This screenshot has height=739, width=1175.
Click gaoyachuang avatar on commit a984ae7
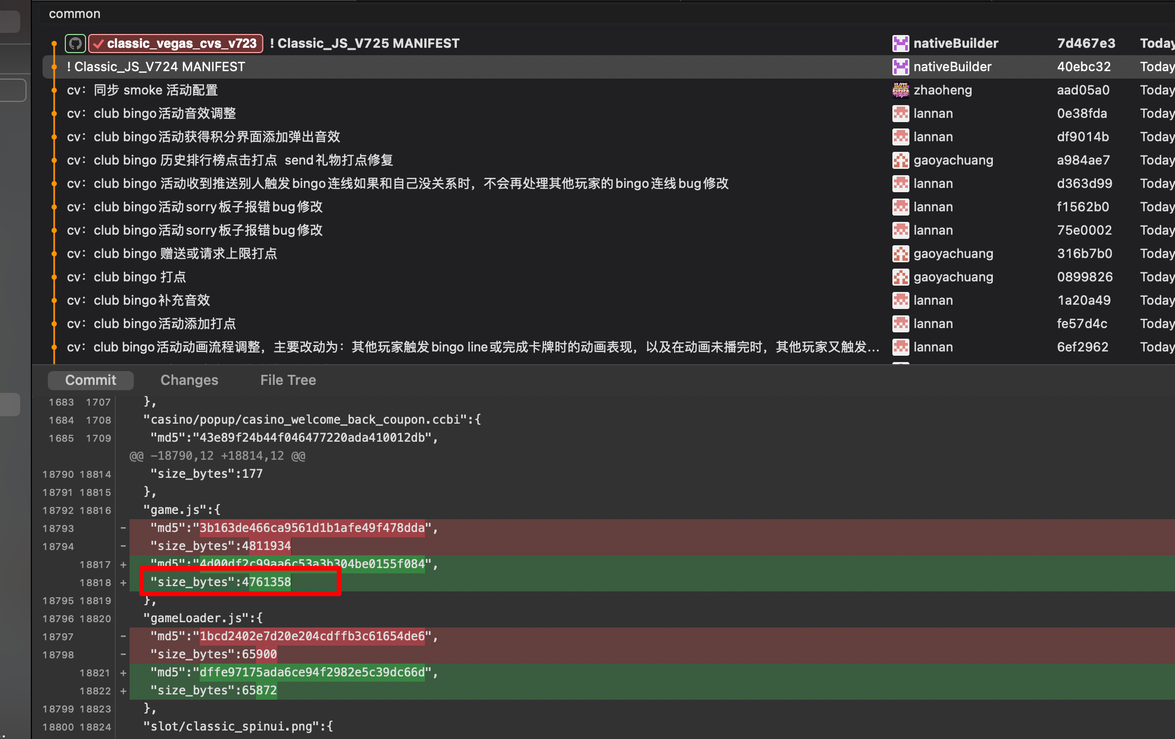pos(900,160)
